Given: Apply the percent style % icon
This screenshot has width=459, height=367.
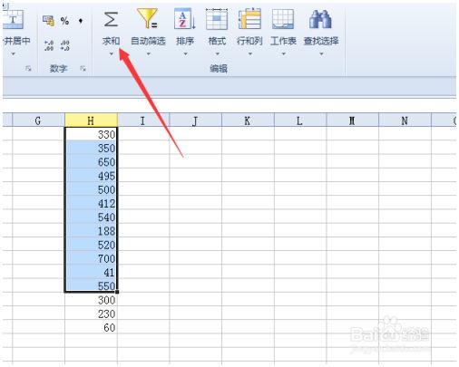Looking at the screenshot, I should pyautogui.click(x=64, y=21).
